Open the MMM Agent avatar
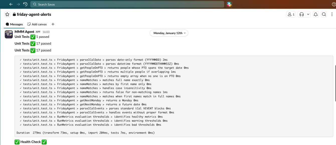This screenshot has width=336, height=145. pos(9,34)
